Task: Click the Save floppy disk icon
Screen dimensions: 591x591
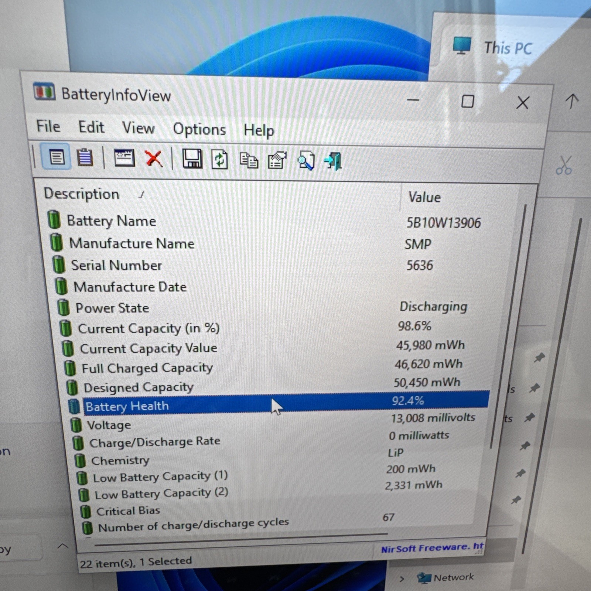Action: (192, 159)
